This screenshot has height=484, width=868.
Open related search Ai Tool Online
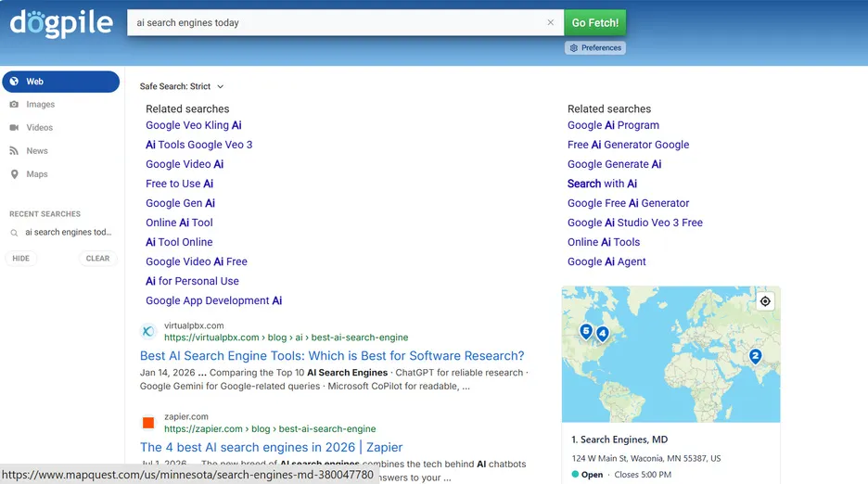[x=179, y=242]
